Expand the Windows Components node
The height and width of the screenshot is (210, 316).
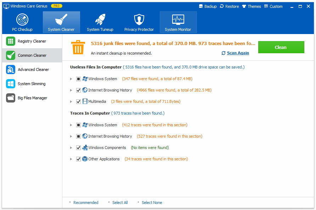pyautogui.click(x=71, y=148)
